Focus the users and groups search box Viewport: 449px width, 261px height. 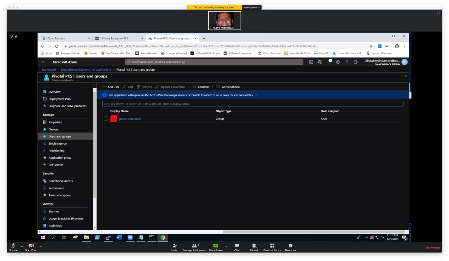[x=253, y=104]
